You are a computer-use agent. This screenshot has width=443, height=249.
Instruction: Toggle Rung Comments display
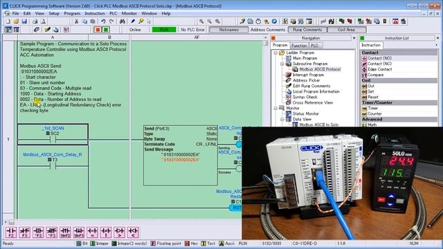point(307,30)
